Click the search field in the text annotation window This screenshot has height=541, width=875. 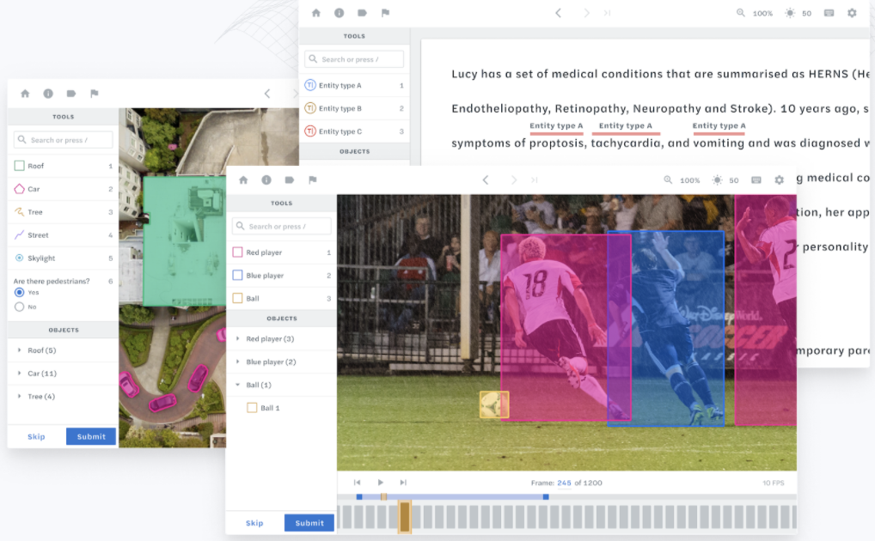354,59
